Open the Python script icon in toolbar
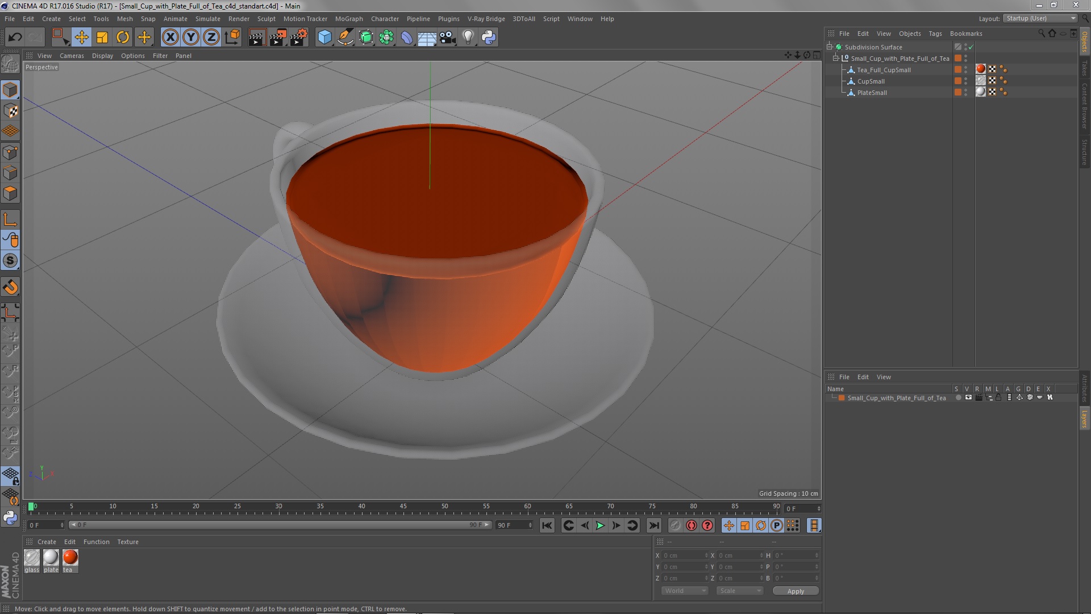The width and height of the screenshot is (1091, 614). 489,38
